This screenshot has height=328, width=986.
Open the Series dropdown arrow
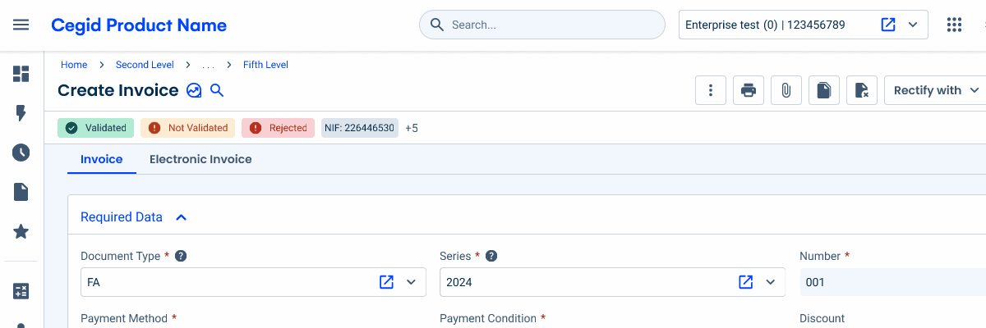click(771, 282)
